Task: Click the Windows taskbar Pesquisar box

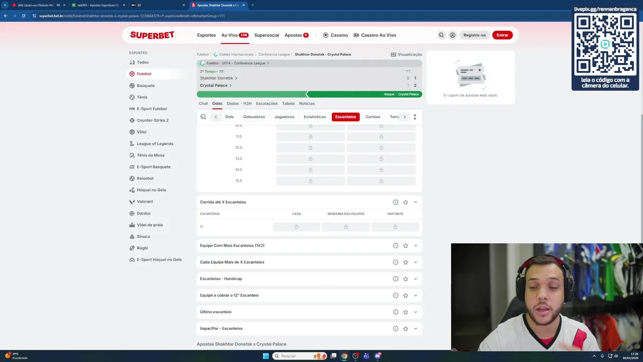Action: [299, 356]
